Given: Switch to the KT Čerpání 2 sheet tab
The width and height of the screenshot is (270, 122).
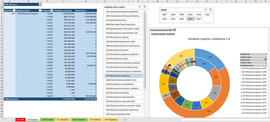Looking at the screenshot, I should 63,120.
